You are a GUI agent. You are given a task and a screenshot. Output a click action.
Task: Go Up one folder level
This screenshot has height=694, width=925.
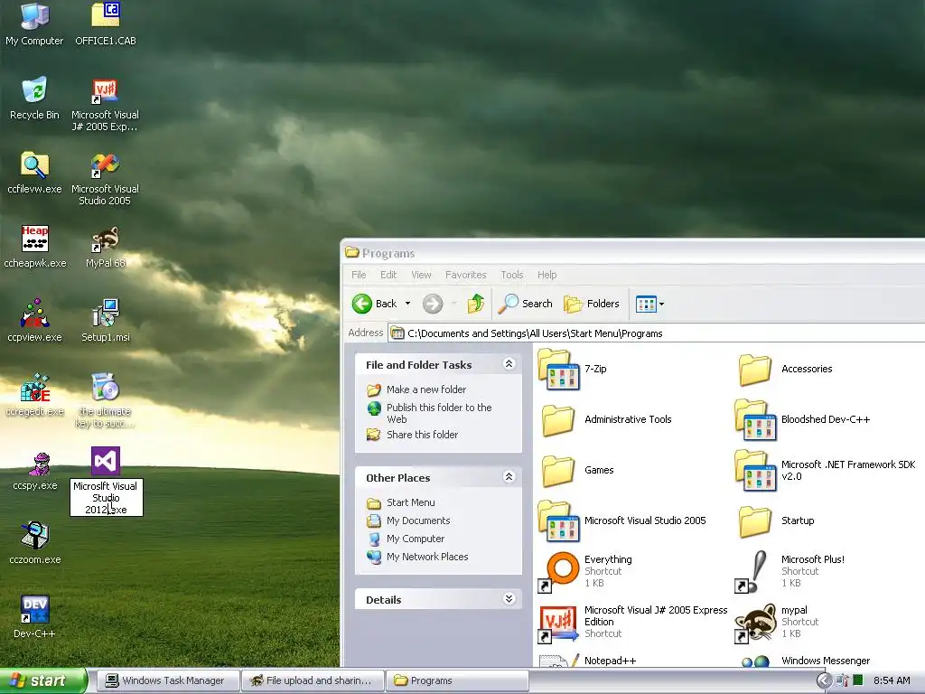click(x=475, y=304)
